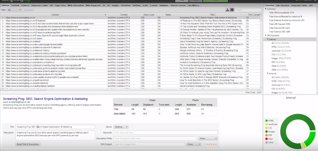
Task: Open the Filter dropdown set to All
Action: coord(14,10)
